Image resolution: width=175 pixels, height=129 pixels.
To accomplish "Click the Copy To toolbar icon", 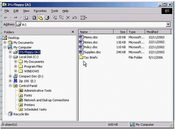I will coord(61,18).
